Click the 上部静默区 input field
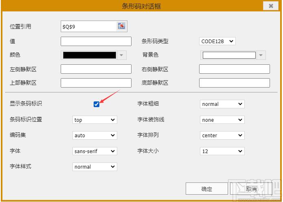Viewport: 283px width, 202px height. [x=96, y=83]
